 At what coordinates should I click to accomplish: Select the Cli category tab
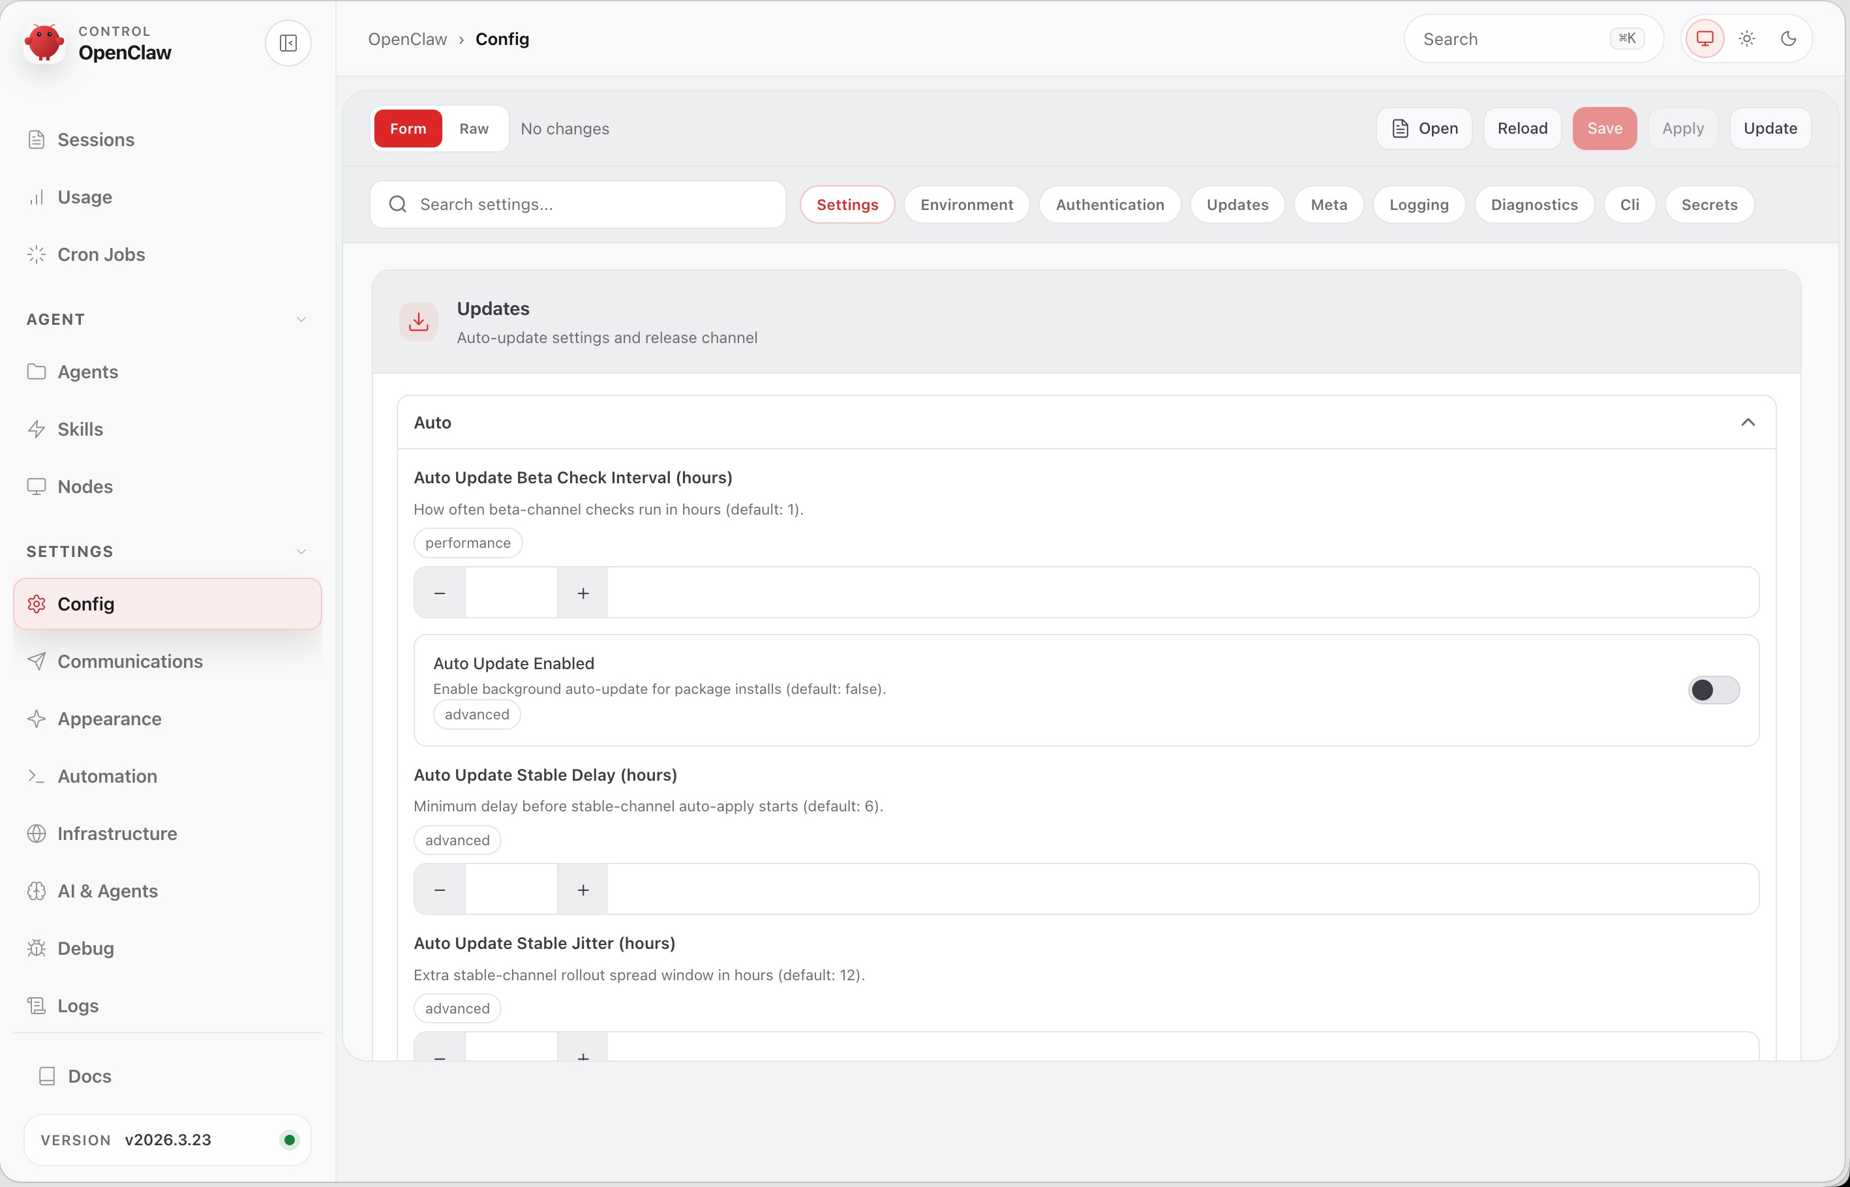1630,204
